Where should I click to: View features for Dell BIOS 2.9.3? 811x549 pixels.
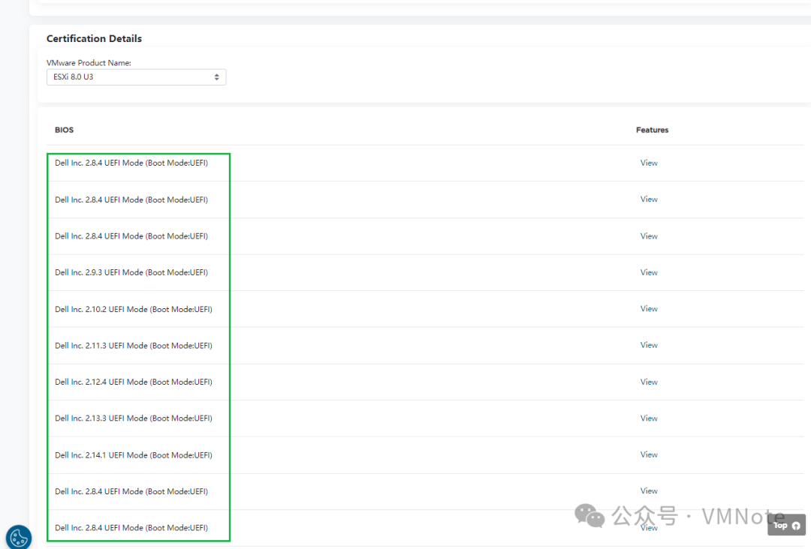point(649,272)
